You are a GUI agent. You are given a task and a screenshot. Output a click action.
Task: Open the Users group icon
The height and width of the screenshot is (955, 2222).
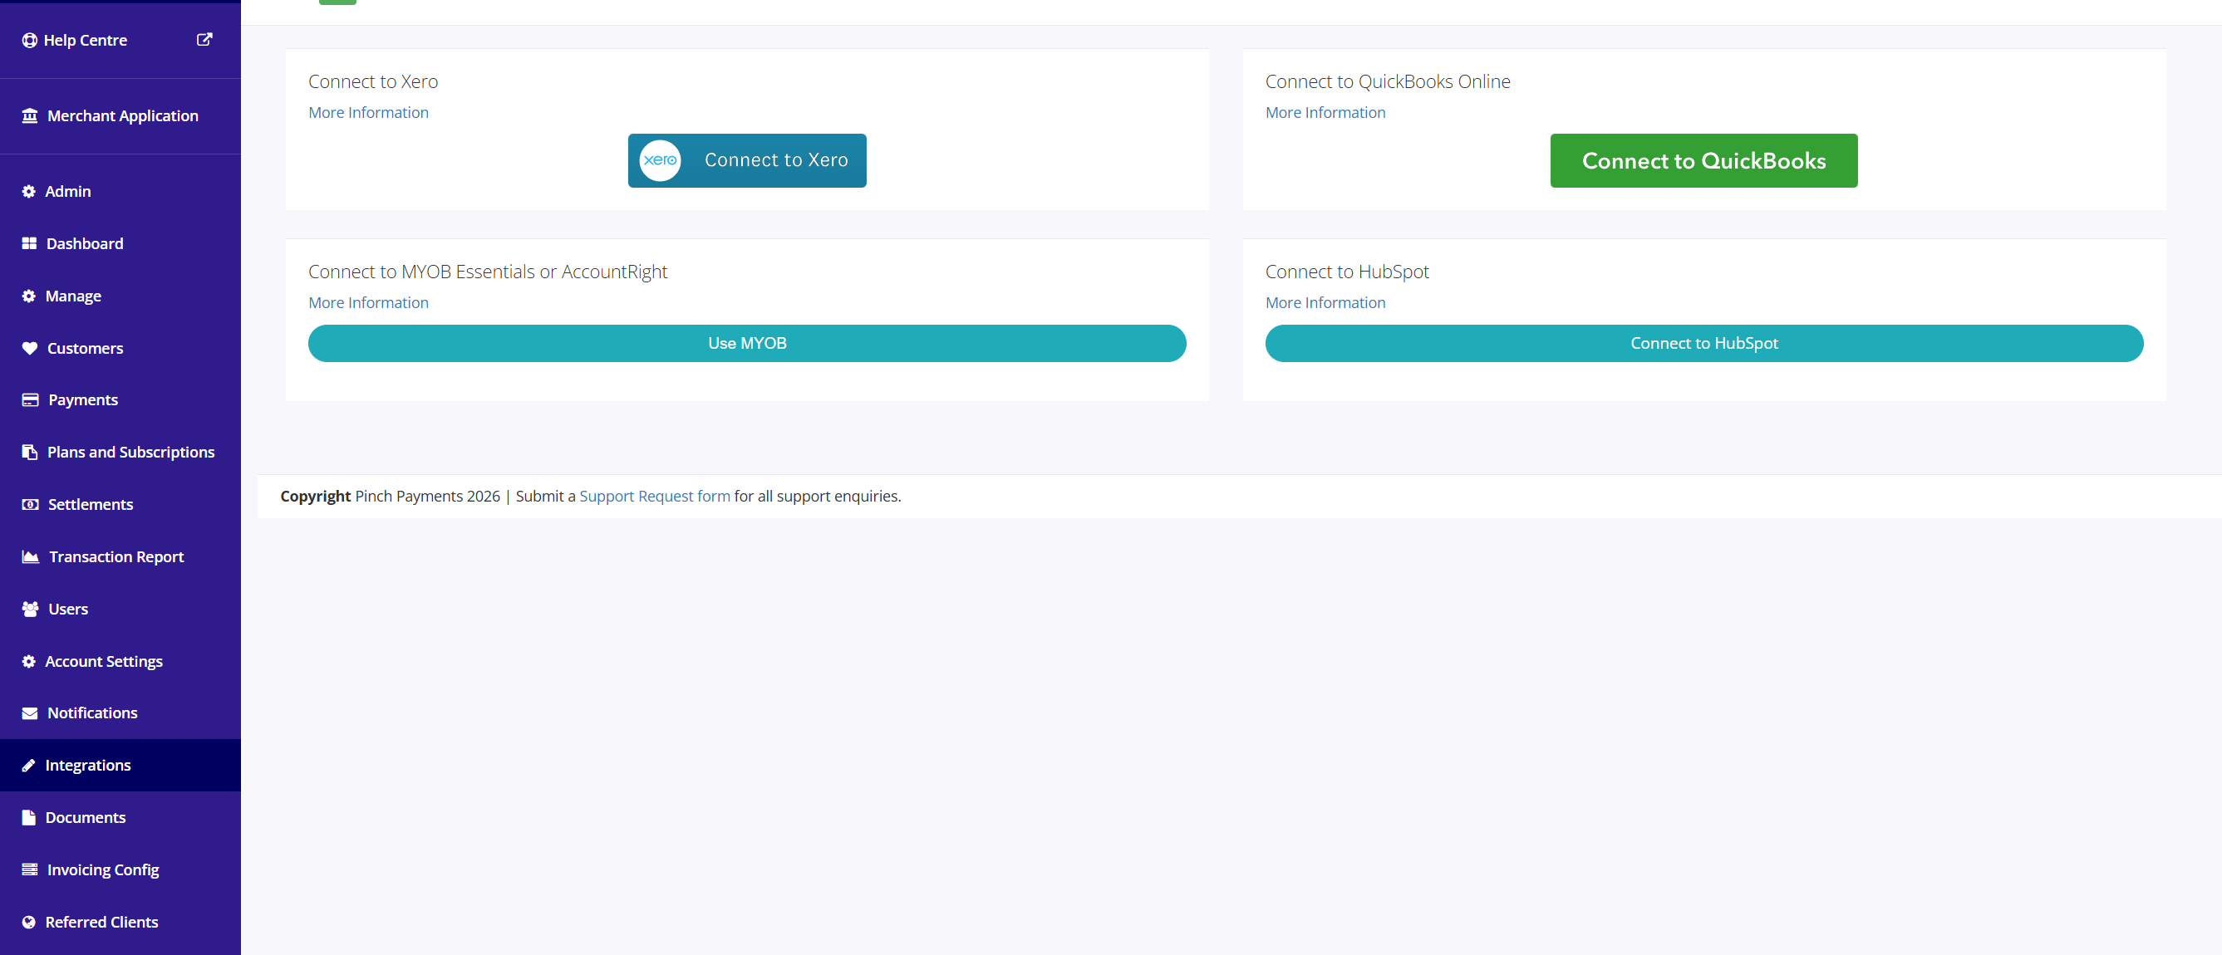(28, 609)
